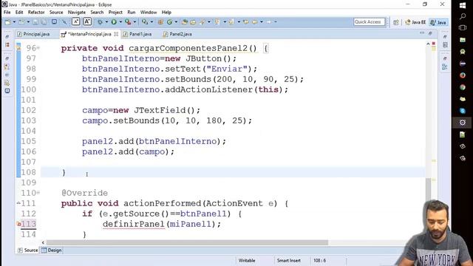Open the New Java Class dropdown arrow

pos(176,21)
